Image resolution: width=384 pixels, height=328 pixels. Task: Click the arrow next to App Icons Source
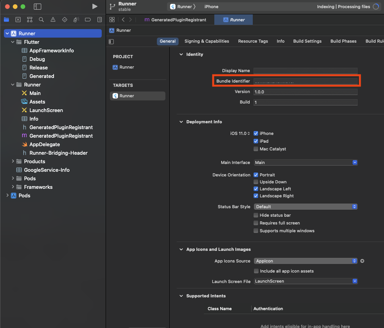[x=362, y=261]
